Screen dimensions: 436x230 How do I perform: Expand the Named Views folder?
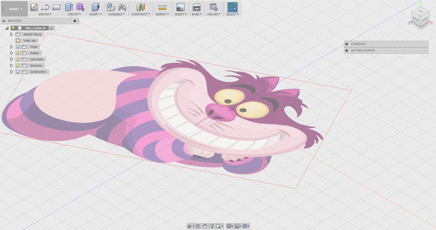[x=11, y=34]
